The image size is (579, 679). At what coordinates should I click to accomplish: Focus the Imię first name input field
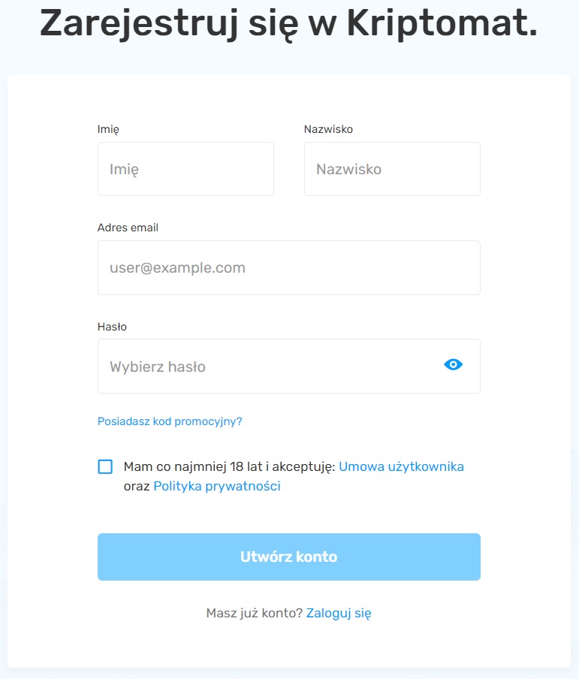pos(185,169)
